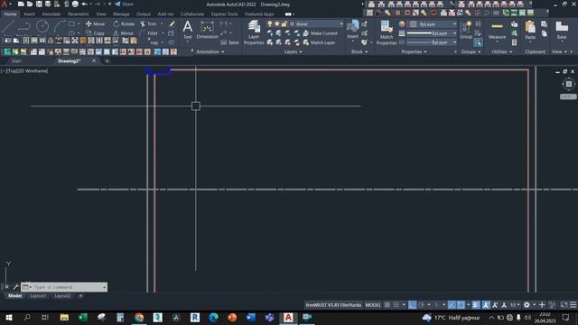Click the Group tool
Image resolution: width=578 pixels, height=325 pixels.
[x=466, y=30]
